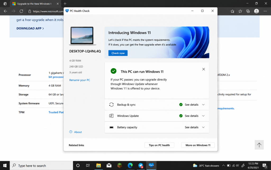Open Task View
The width and height of the screenshot is (271, 170).
click(88, 166)
